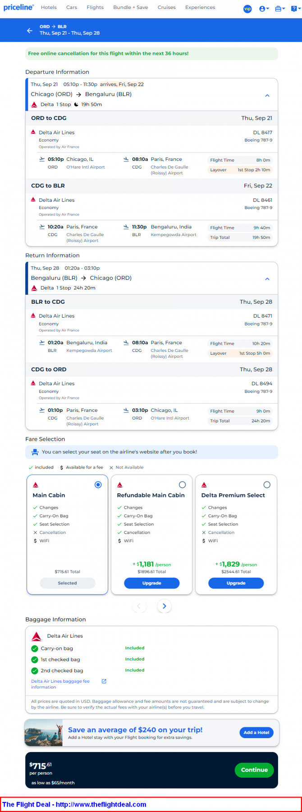302x812 pixels.
Task: Upgrade to Delta Premium Select
Action: pos(236,583)
